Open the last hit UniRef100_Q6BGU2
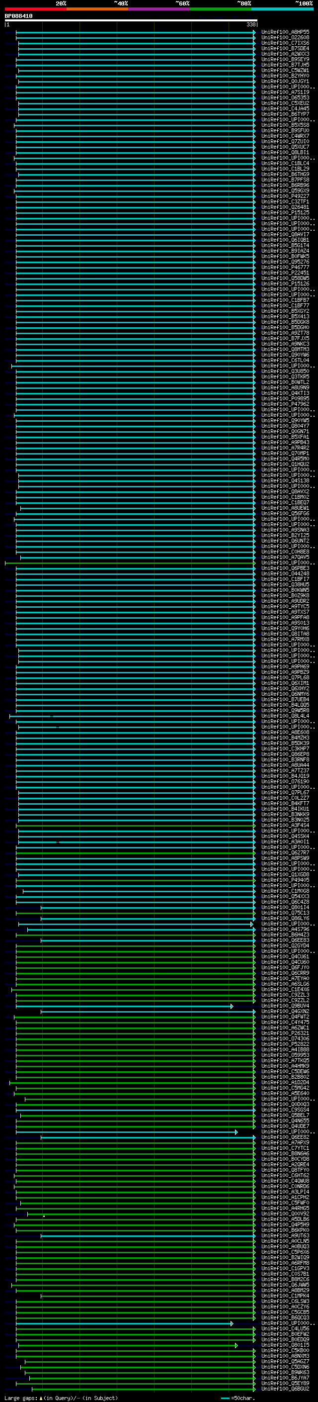The height and width of the screenshot is (1402, 318). point(285,1389)
